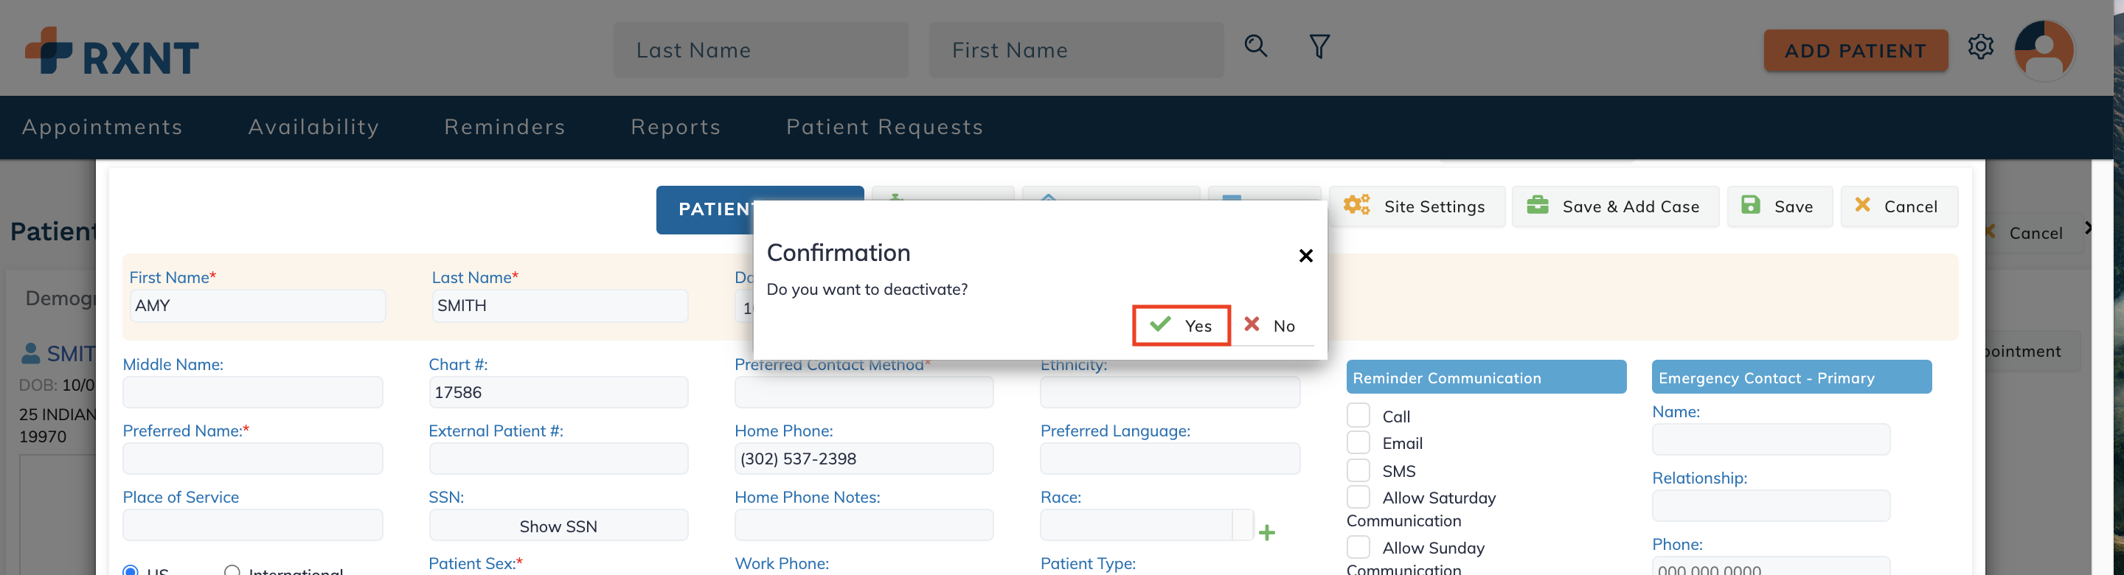Image resolution: width=2124 pixels, height=575 pixels.
Task: Decline deactivation with No
Action: point(1271,325)
